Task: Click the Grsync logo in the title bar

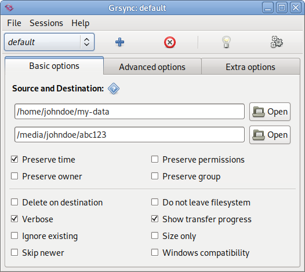Action: pos(9,8)
